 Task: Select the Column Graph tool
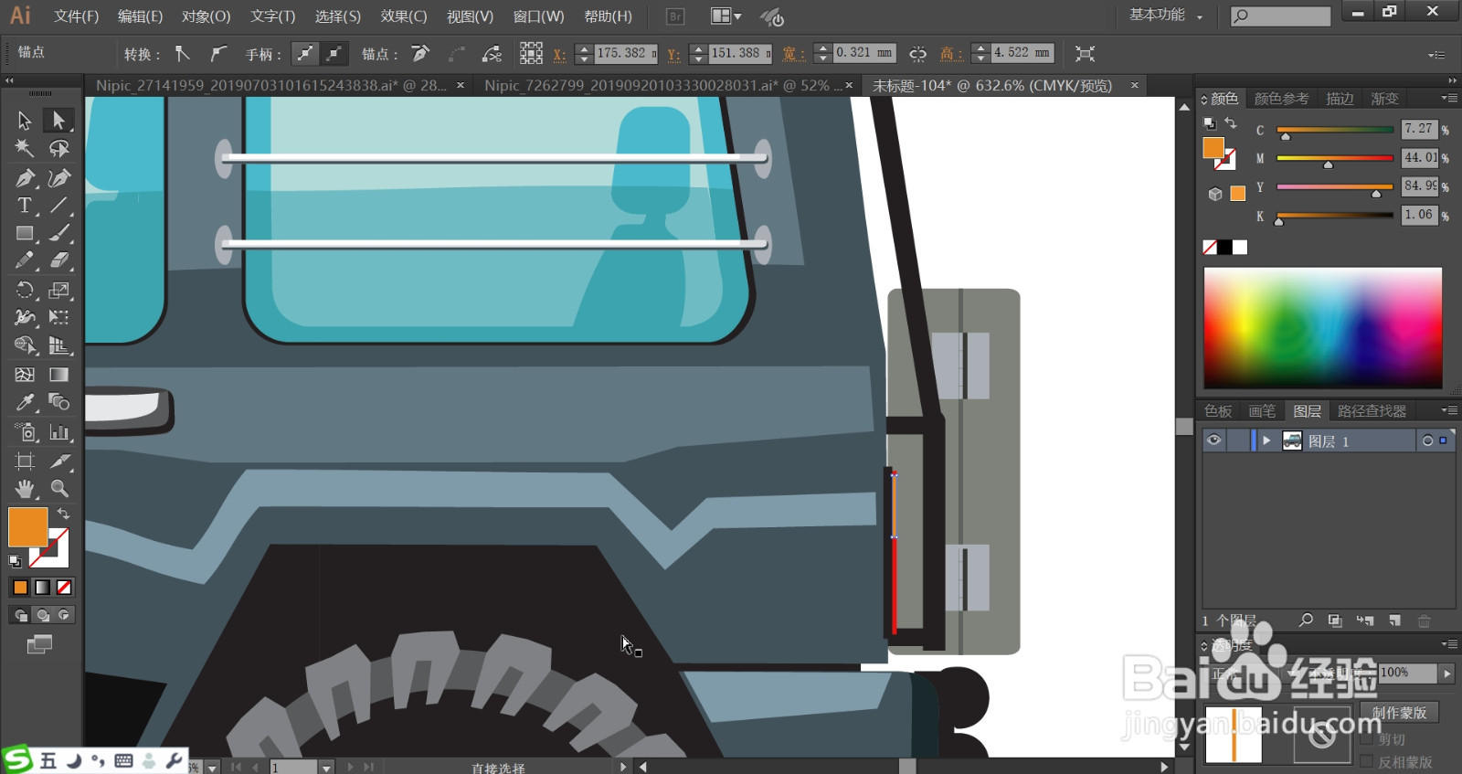point(58,431)
